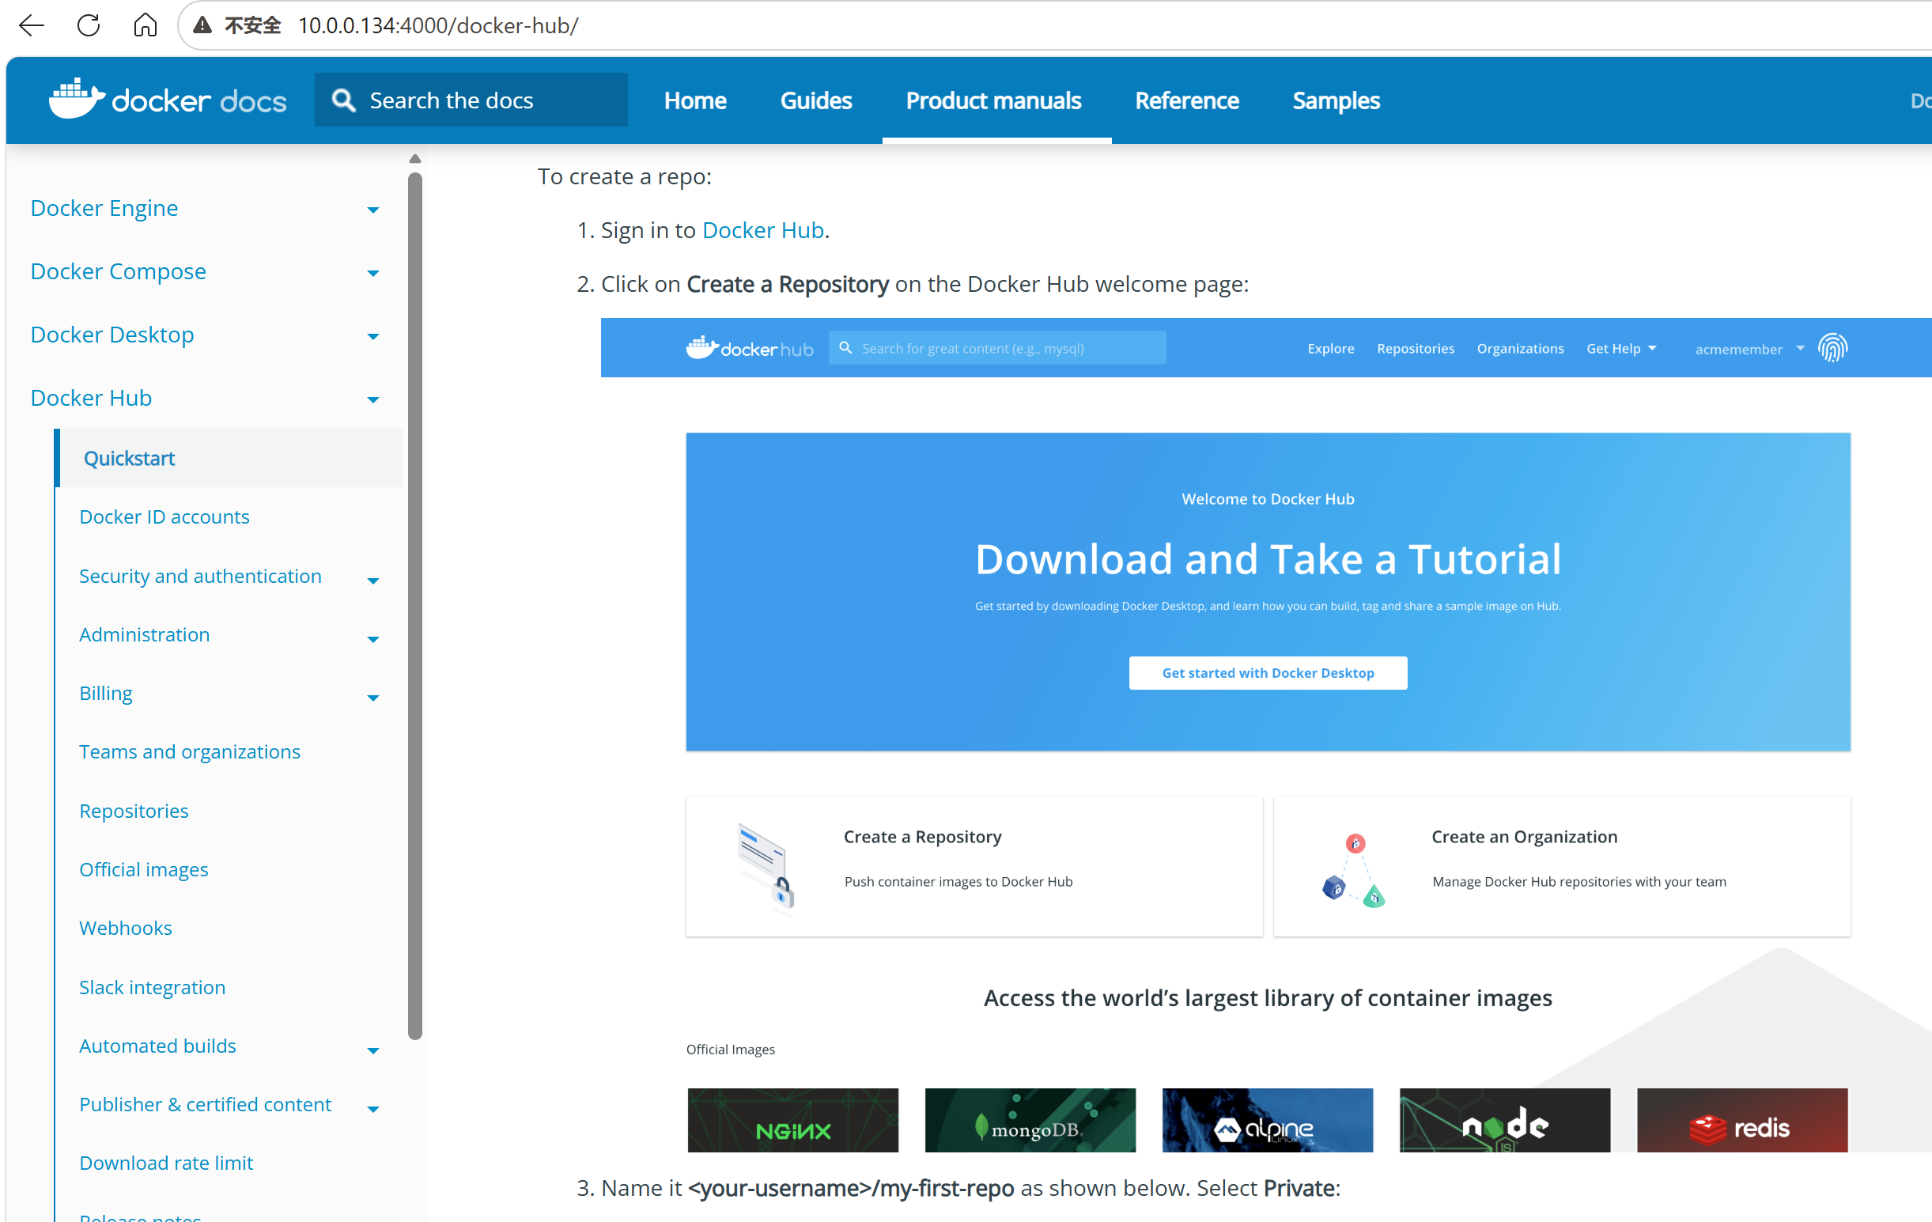Open the Teams and organizations page

click(x=190, y=752)
